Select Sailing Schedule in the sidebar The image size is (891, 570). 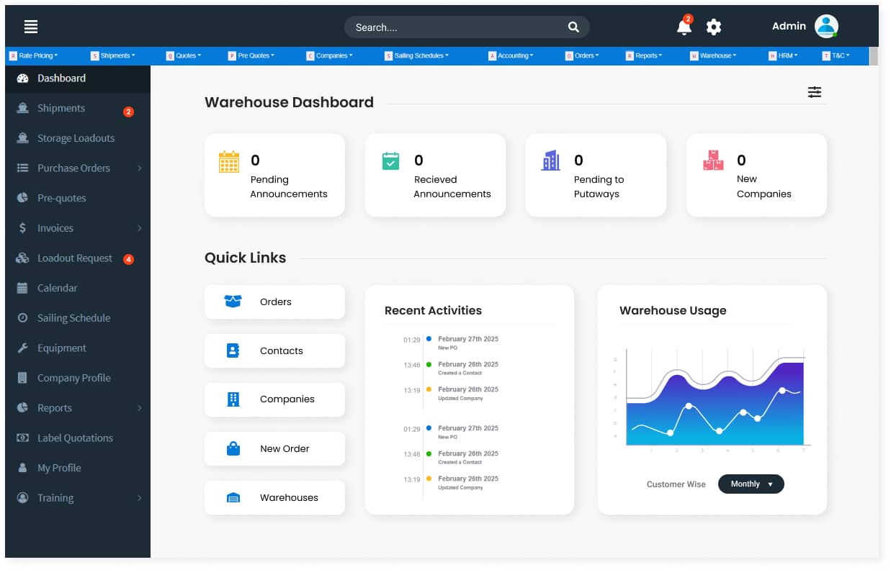point(73,318)
